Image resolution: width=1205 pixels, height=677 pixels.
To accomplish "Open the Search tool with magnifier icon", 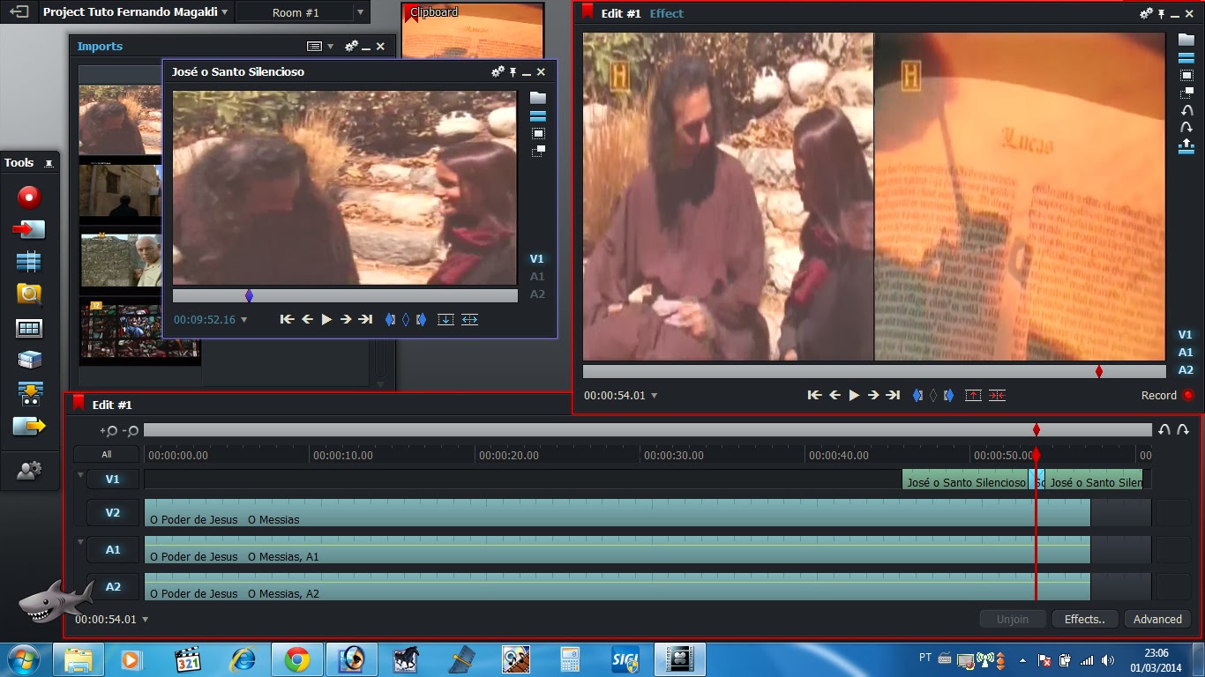I will click(29, 294).
